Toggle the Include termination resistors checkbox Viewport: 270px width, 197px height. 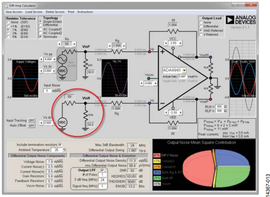click(60, 145)
